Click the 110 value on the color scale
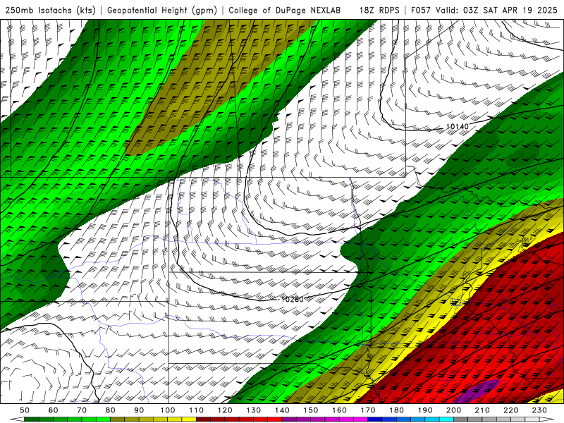The height and width of the screenshot is (423, 564). coord(197,410)
